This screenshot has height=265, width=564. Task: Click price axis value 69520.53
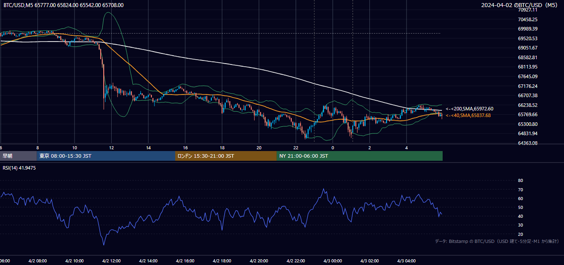tap(527, 38)
